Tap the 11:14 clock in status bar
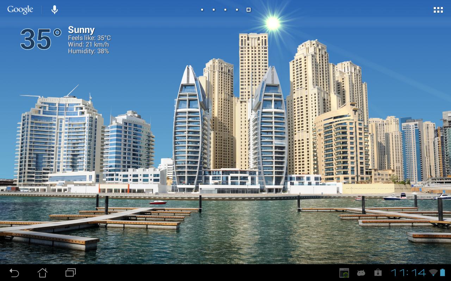Screen dimensions: 451x281 (x=408, y=273)
